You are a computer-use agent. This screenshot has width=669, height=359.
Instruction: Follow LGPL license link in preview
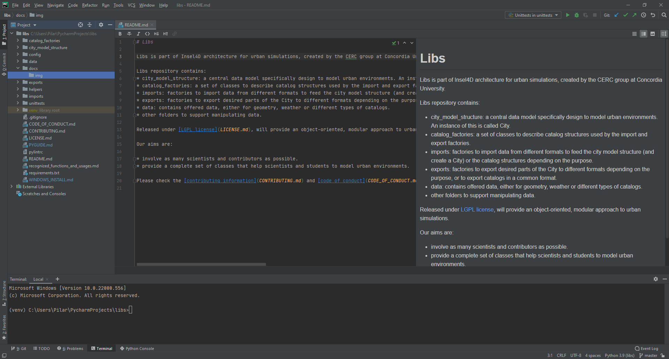point(477,209)
